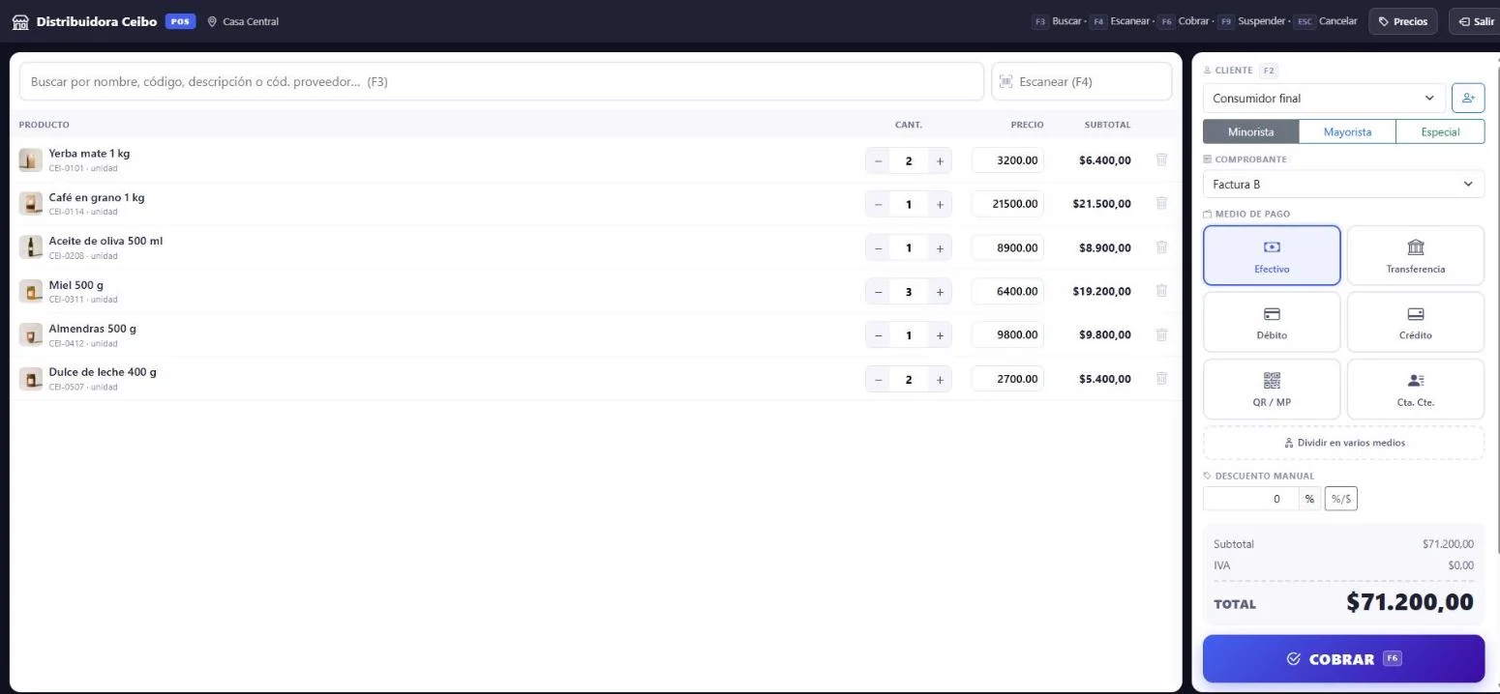1500x694 pixels.
Task: Choose Transferencia as payment method
Action: tap(1415, 256)
